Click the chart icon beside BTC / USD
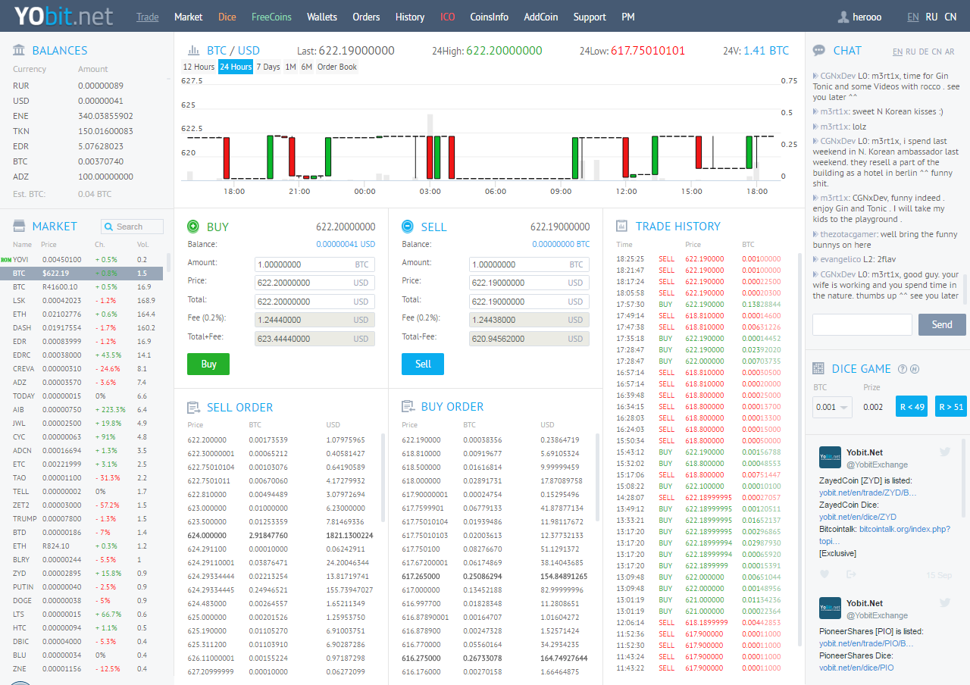Image resolution: width=970 pixels, height=685 pixels. (194, 51)
